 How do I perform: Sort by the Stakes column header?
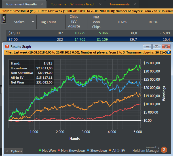[x=19, y=22]
